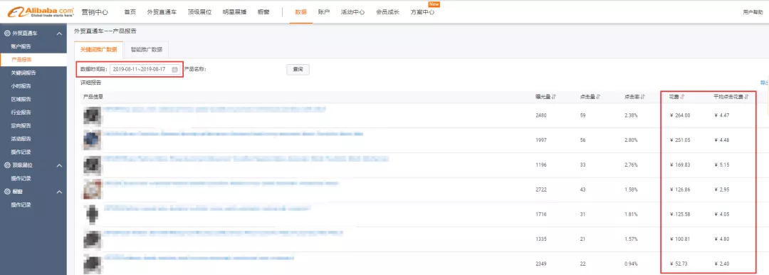Open the product title link in 2722 row
769x275 pixels.
pyautogui.click(x=221, y=183)
